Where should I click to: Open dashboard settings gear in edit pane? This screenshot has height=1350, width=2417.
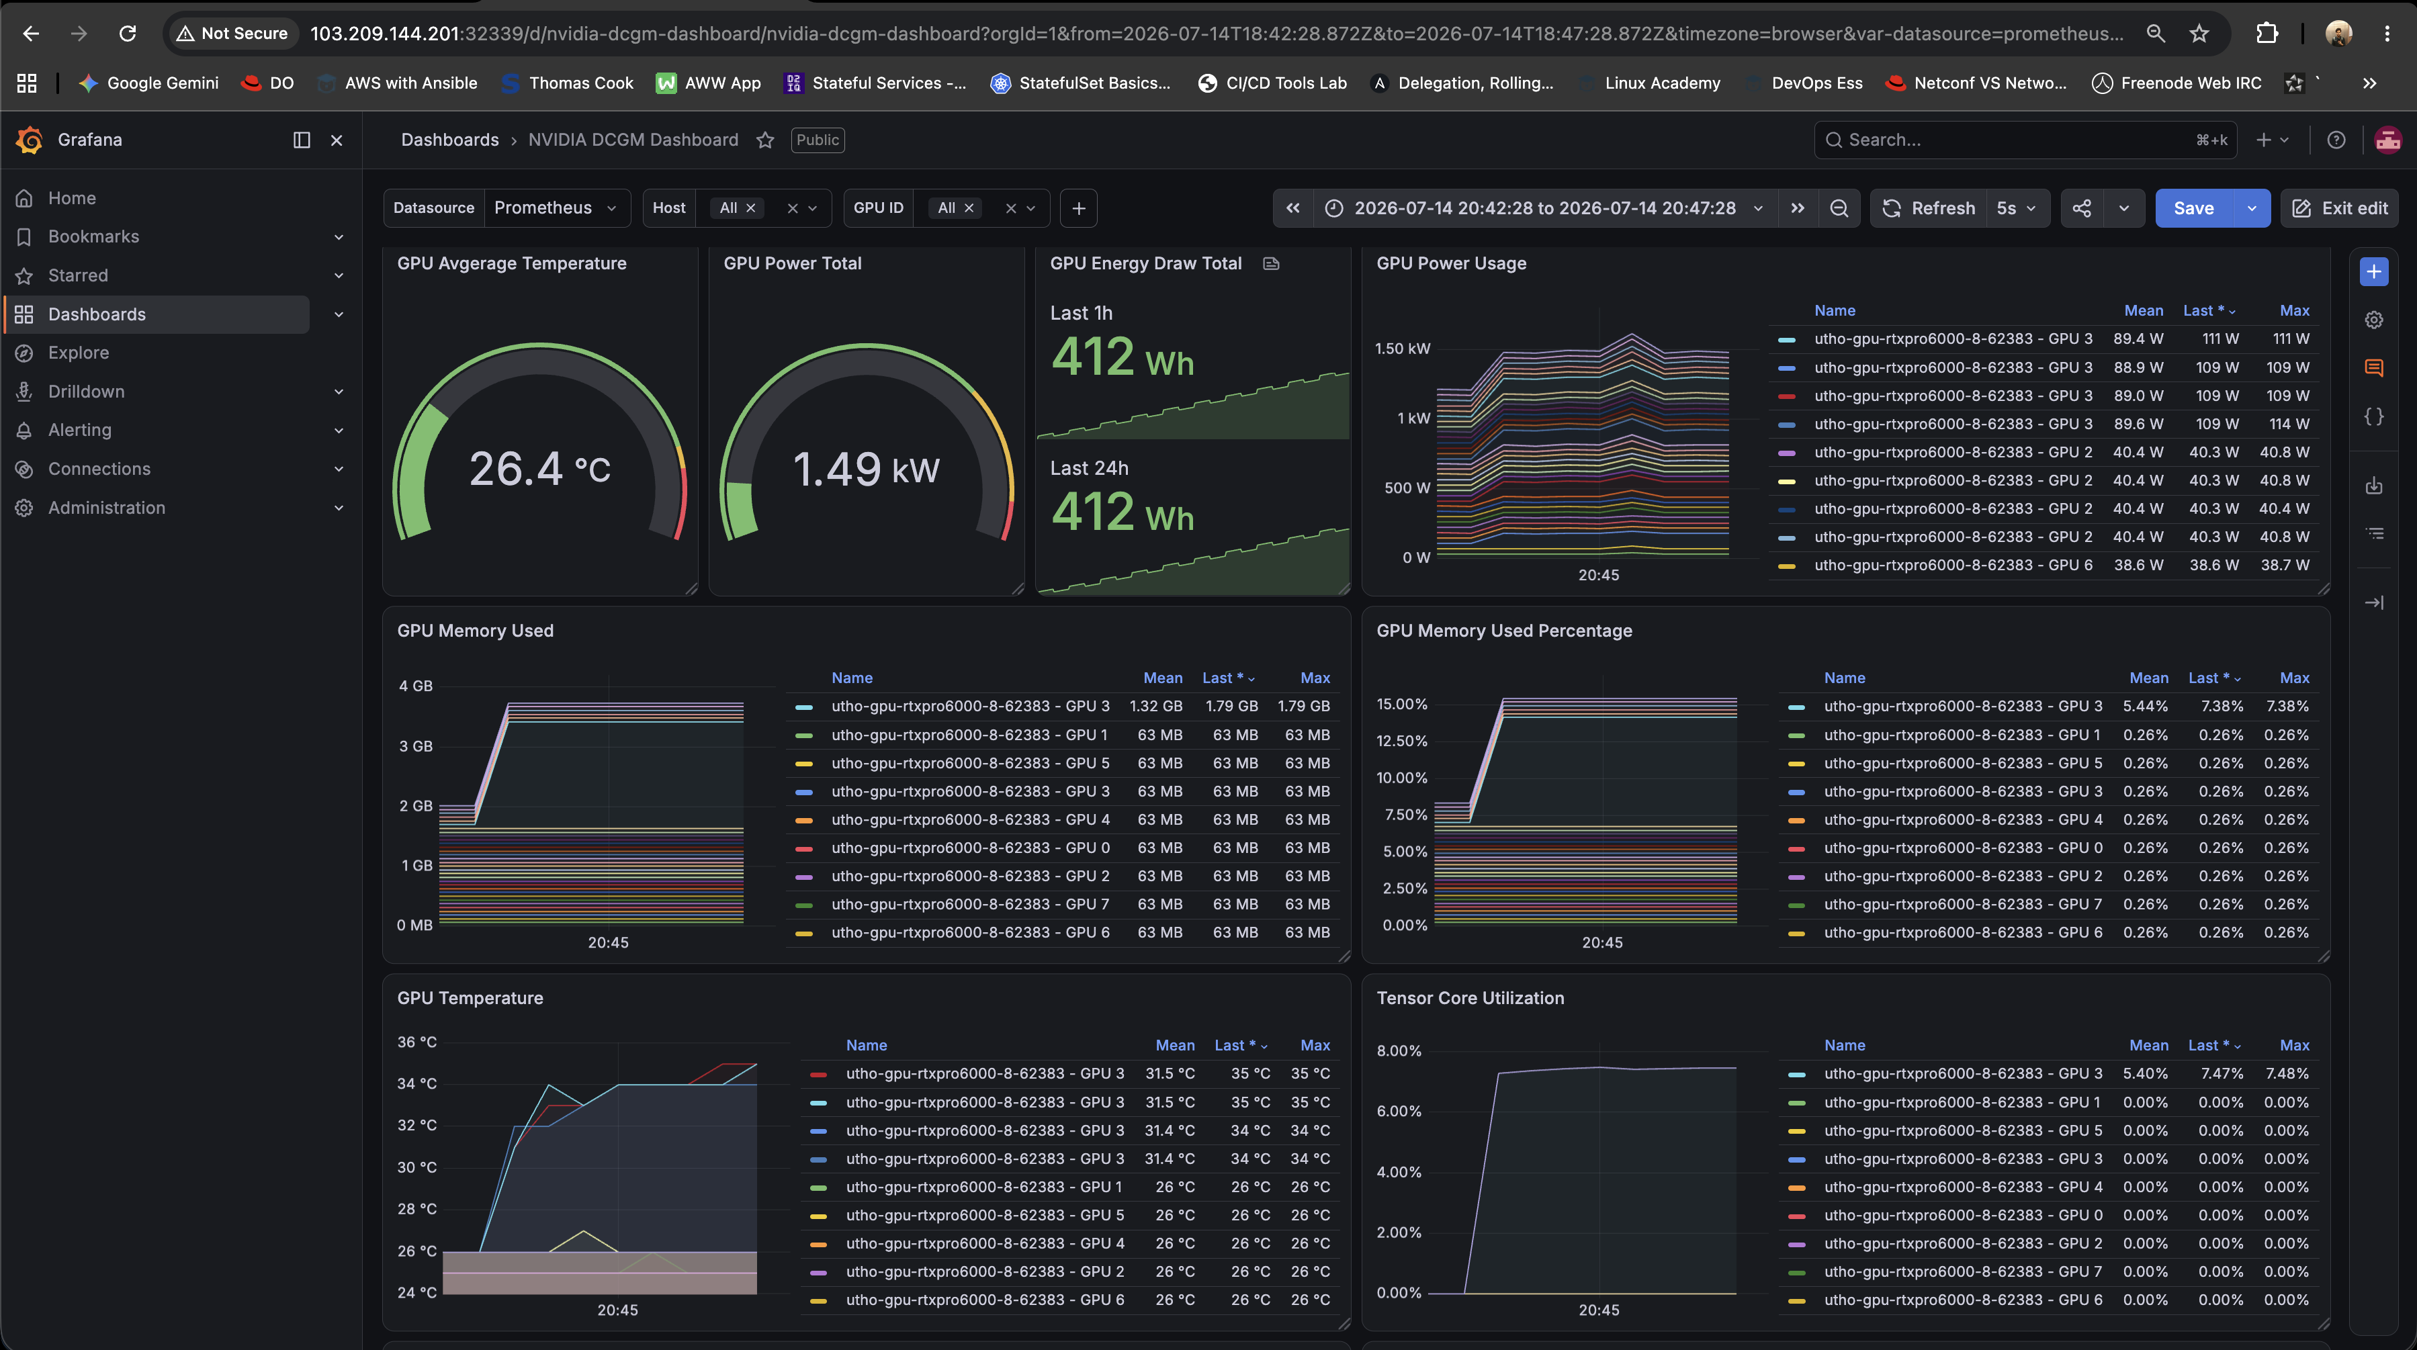click(2374, 320)
